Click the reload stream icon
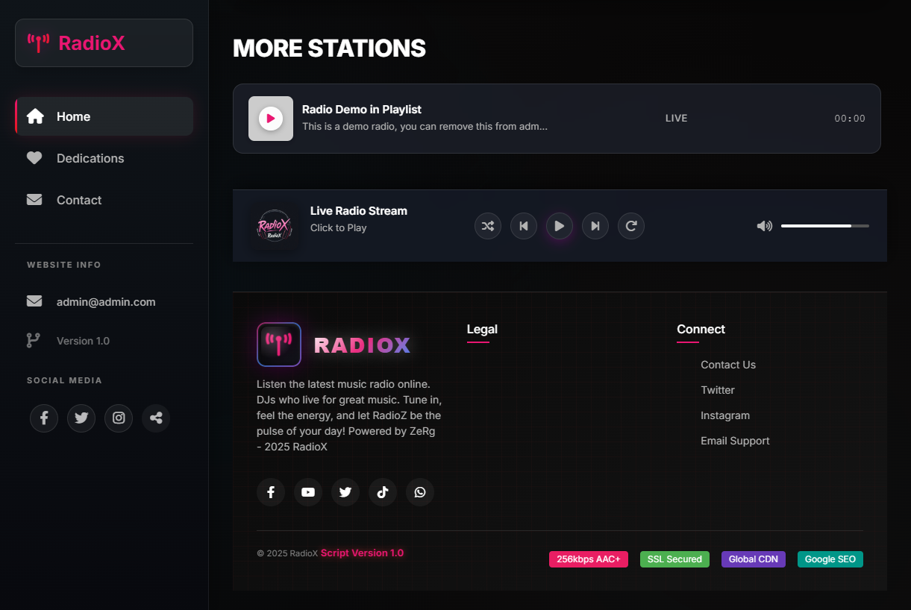911x610 pixels. pyautogui.click(x=631, y=226)
